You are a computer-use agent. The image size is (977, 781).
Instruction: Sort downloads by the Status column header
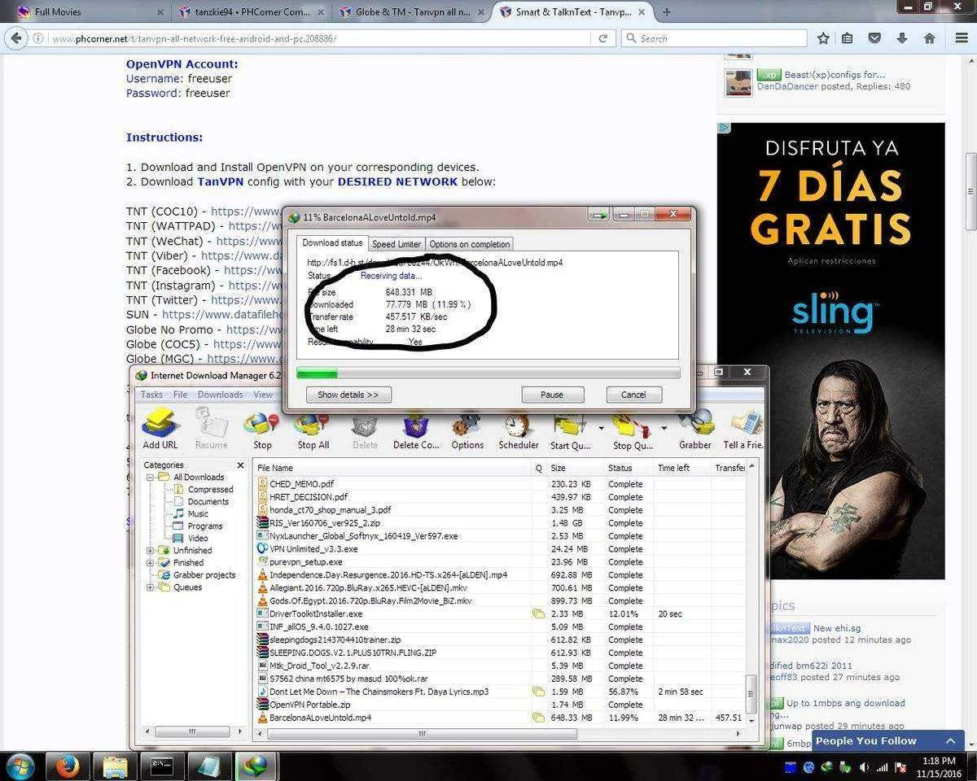(x=629, y=468)
